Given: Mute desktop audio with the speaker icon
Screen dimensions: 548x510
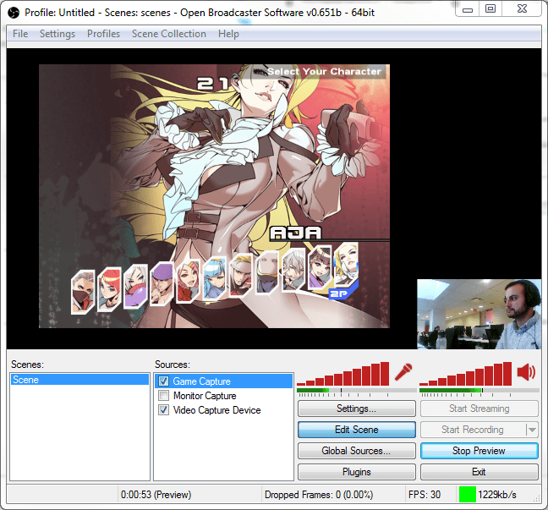Looking at the screenshot, I should [526, 371].
